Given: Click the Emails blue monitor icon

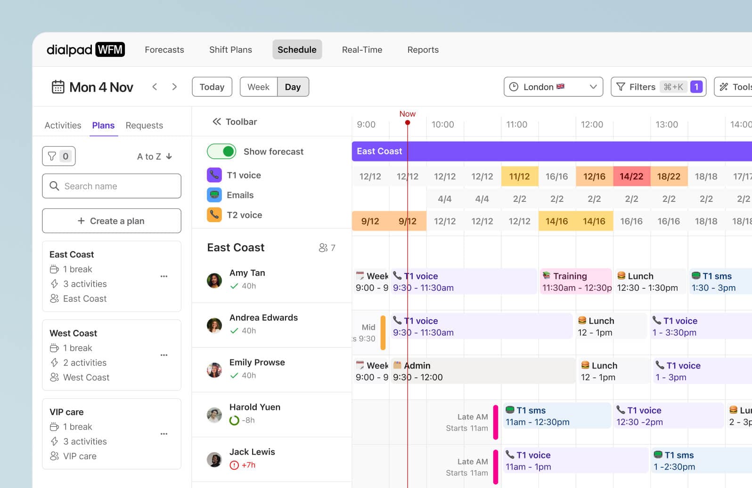Looking at the screenshot, I should (214, 195).
